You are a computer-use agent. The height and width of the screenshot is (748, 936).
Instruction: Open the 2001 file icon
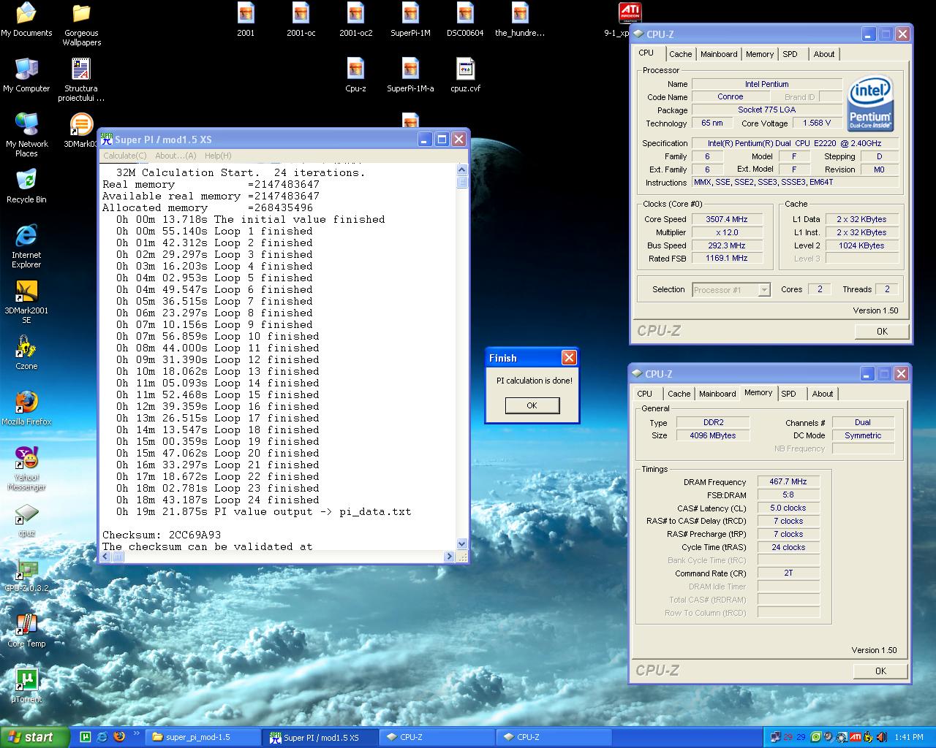[246, 20]
